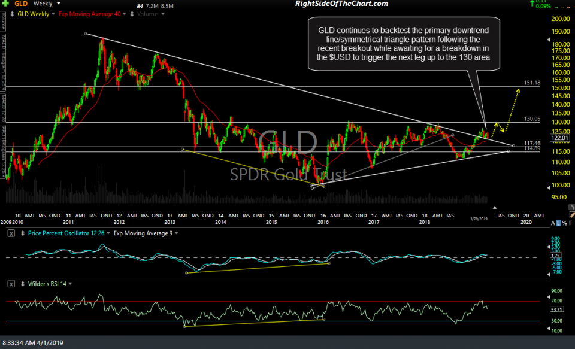Click the move arrows beside the Volume indicator
Screen dimensions: 575x349
pyautogui.click(x=131, y=14)
